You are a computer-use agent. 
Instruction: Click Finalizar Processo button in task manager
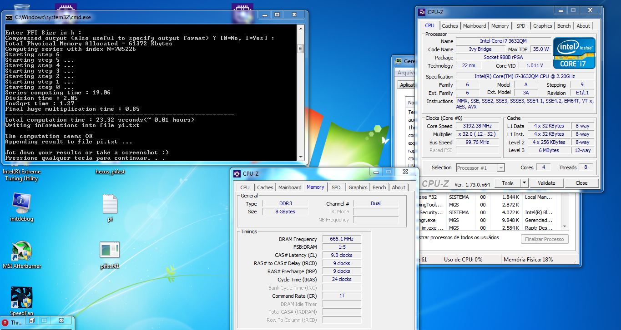coord(545,239)
